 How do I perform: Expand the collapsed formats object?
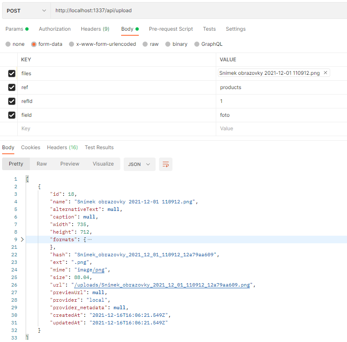[x=22, y=239]
